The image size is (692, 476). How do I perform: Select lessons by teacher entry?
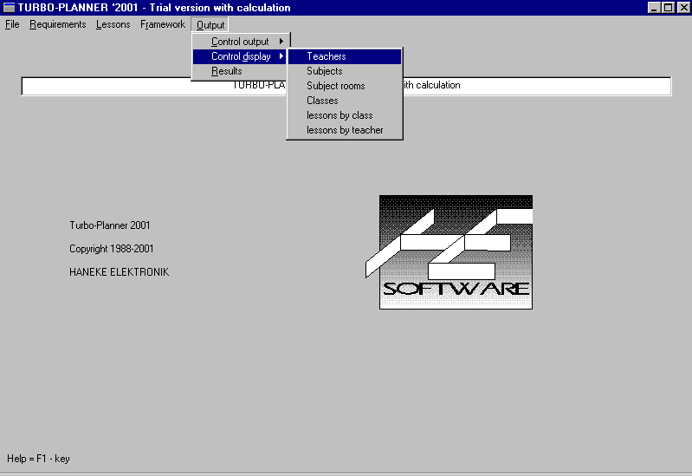tap(345, 130)
